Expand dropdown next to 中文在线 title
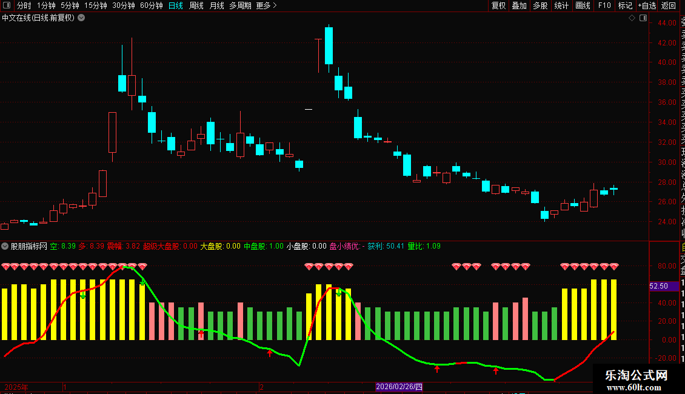The height and width of the screenshot is (394, 685). 81,18
